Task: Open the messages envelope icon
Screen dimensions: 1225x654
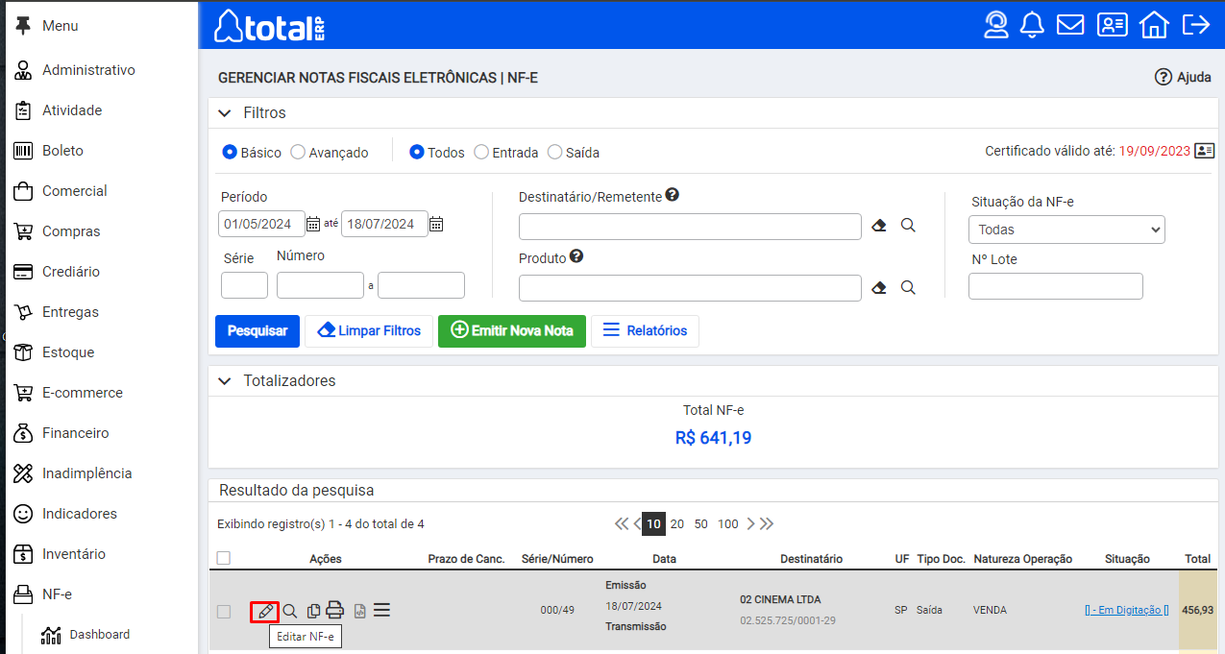Action: 1070,25
